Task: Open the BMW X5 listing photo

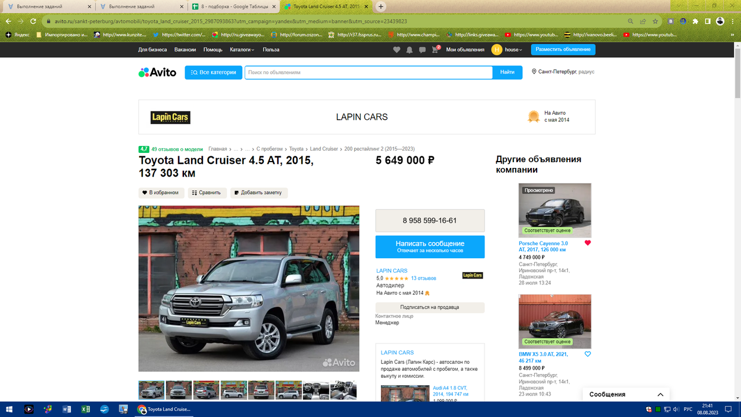Action: pyautogui.click(x=555, y=321)
